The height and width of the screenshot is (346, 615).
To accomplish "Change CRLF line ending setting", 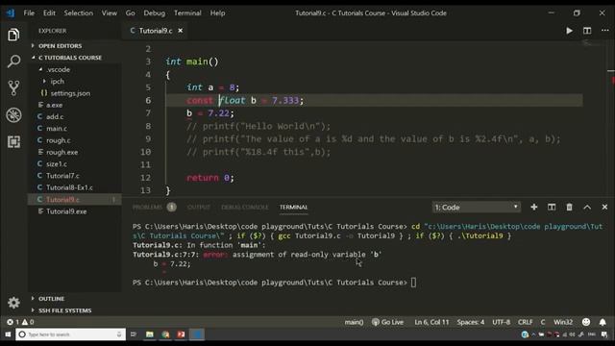I will tap(525, 322).
